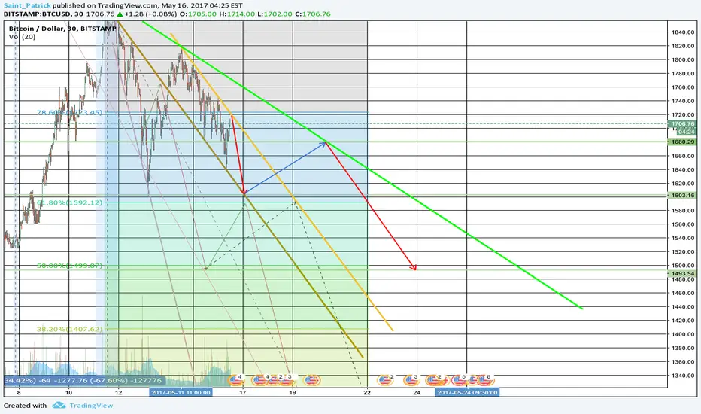Open the leftmost US event icon near date 17
Screen dimensions: 701x414
click(x=236, y=380)
